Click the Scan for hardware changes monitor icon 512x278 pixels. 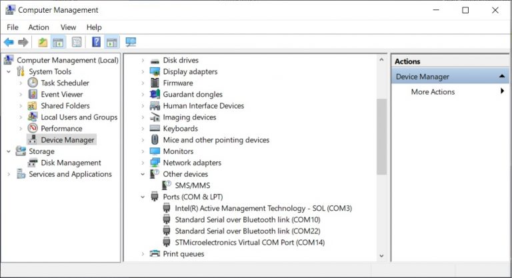click(x=131, y=42)
